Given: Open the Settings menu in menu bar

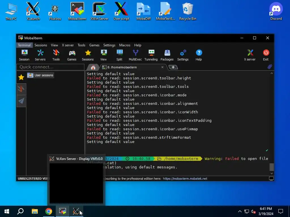Looking at the screenshot, I should pyautogui.click(x=109, y=45).
